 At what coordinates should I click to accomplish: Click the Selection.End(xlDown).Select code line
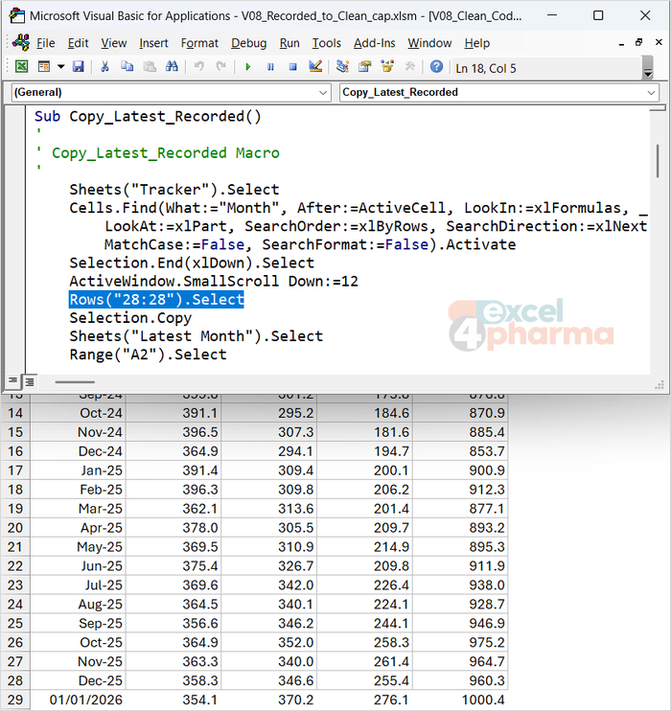[192, 263]
